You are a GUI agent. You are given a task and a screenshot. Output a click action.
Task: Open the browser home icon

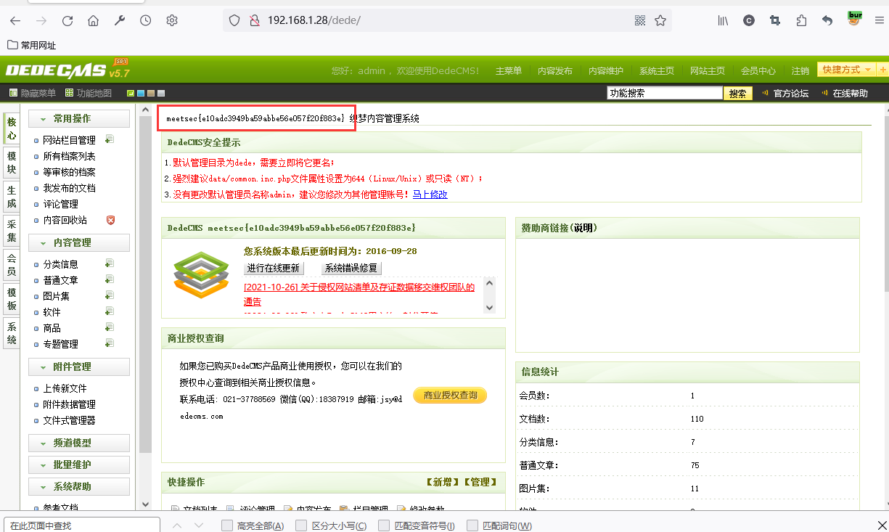[94, 21]
